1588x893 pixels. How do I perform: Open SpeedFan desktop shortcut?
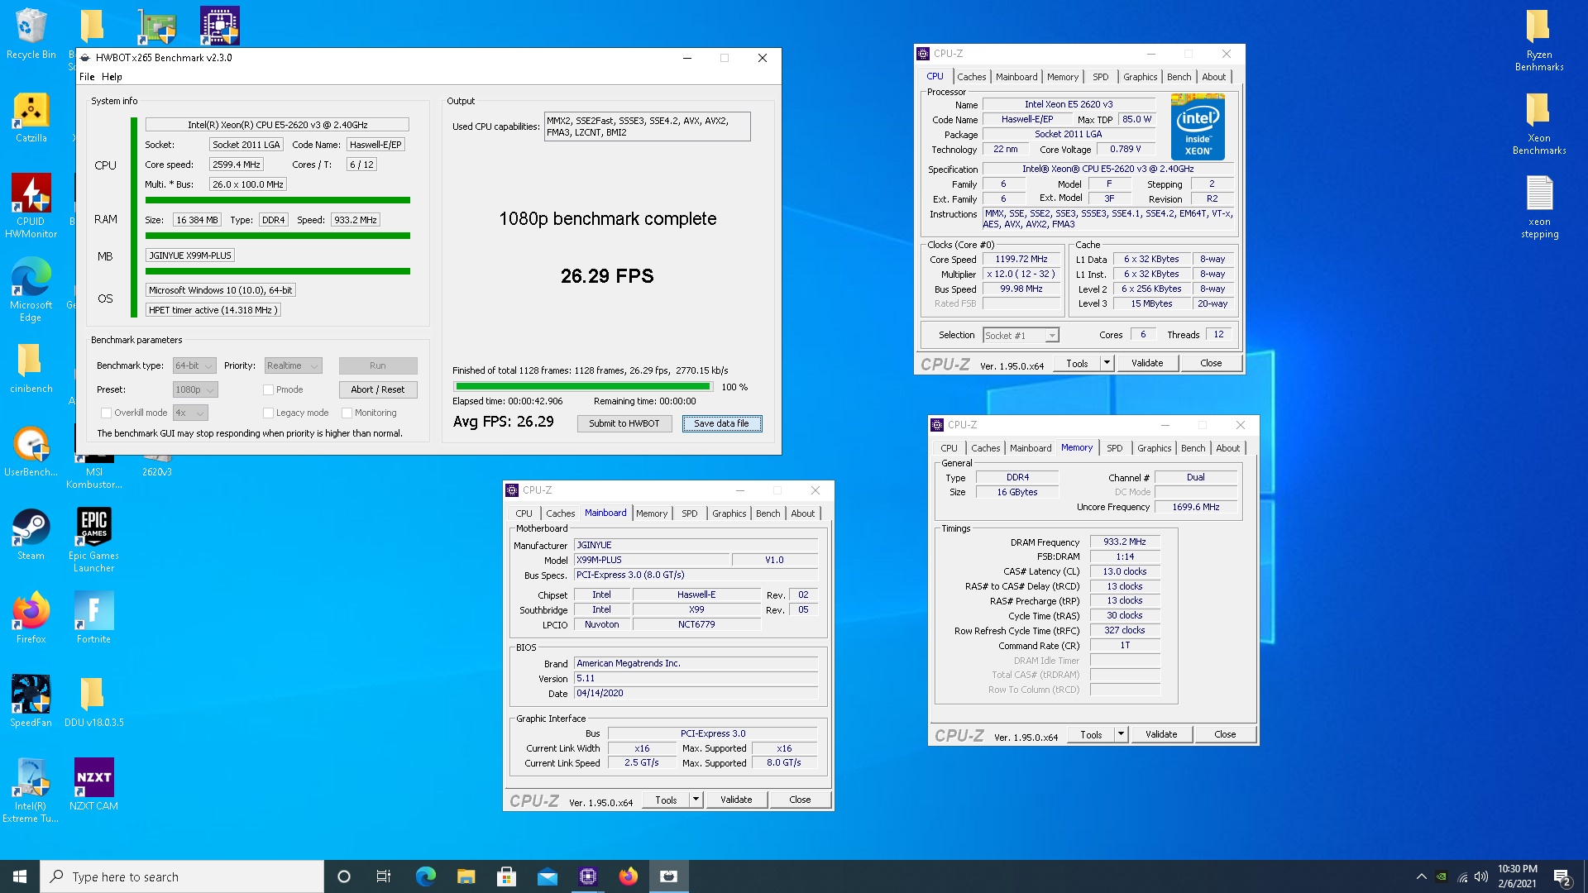click(x=31, y=702)
